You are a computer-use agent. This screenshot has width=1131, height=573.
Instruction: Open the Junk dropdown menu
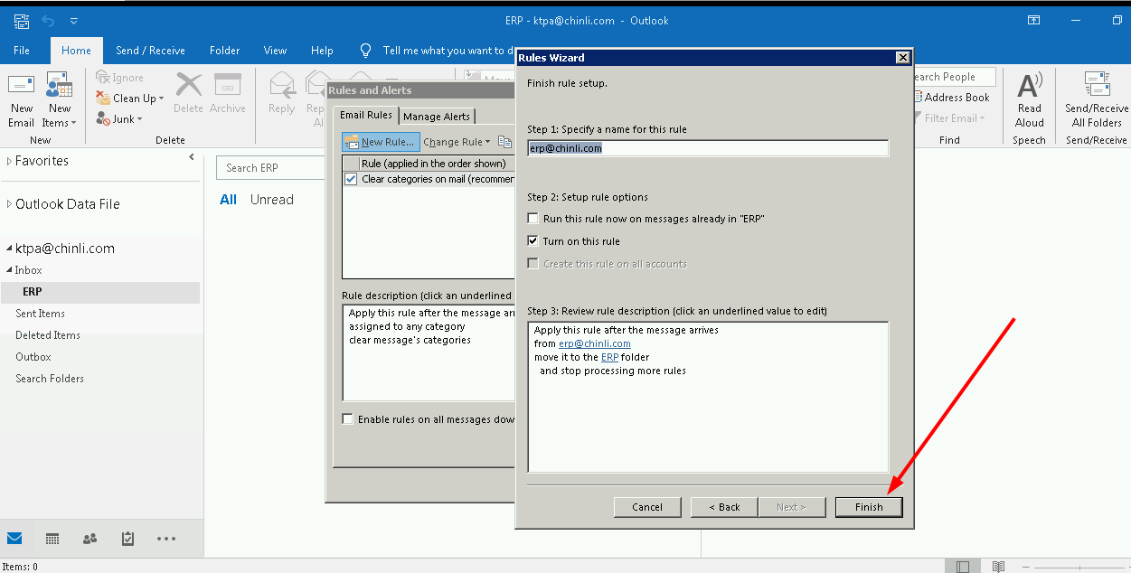tap(119, 118)
